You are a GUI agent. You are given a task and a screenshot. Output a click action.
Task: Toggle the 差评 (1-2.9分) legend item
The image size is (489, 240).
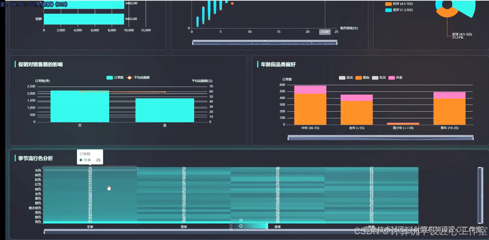(x=399, y=10)
